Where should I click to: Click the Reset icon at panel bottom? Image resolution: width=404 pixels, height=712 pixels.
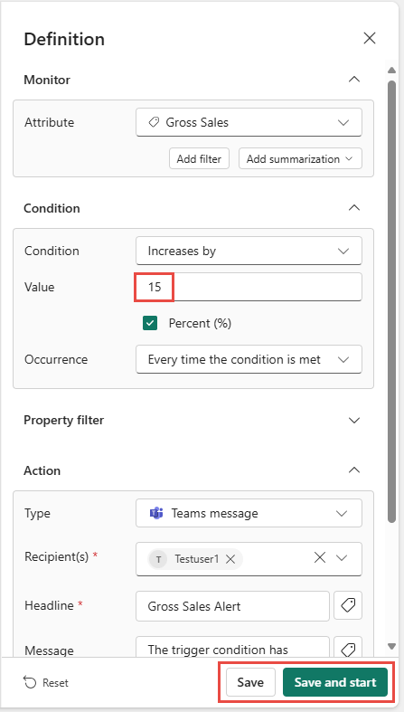30,682
